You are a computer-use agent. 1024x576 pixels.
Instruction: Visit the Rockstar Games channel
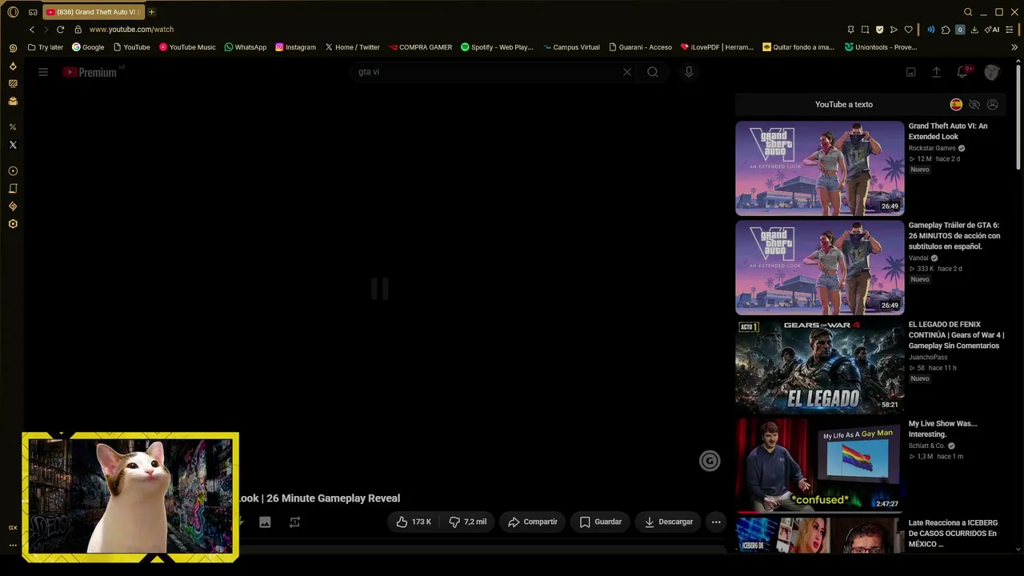pos(932,148)
